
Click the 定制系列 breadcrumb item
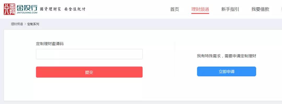33,24
